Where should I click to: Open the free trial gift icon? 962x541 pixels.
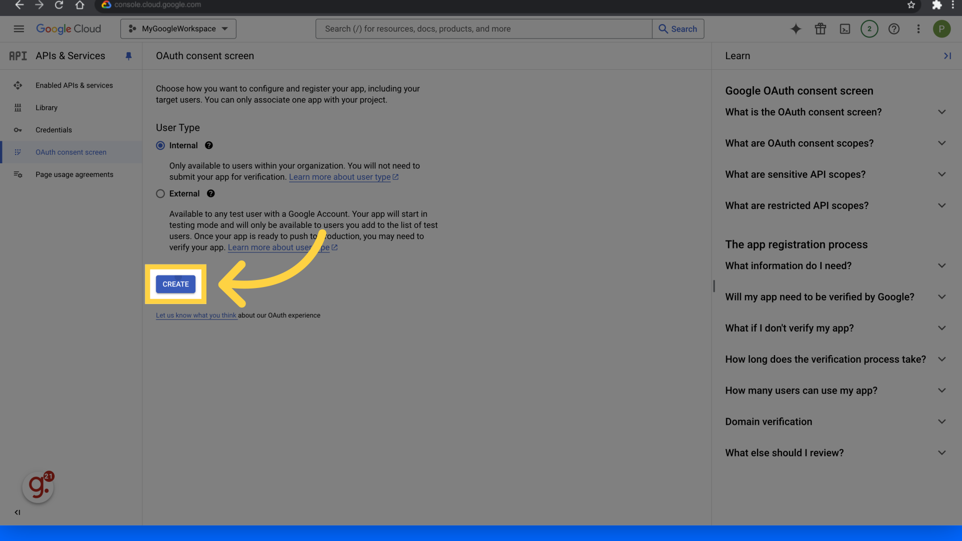click(x=820, y=29)
